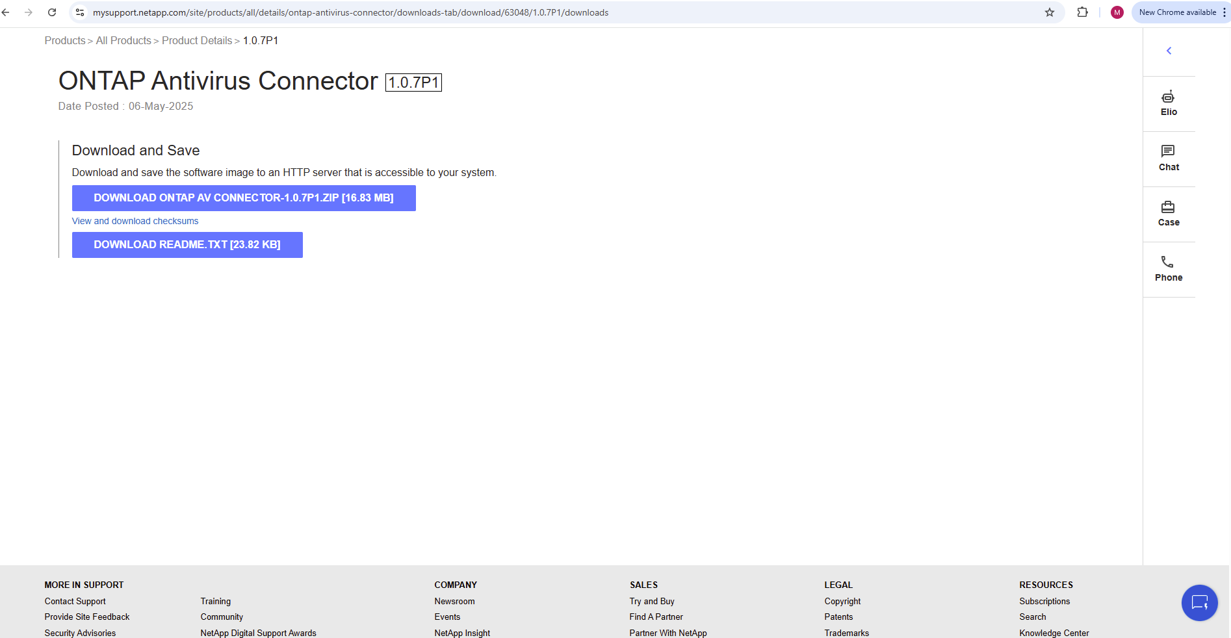Screen dimensions: 1231x638
Task: Click the 1.0.7P1 breadcrumb text
Action: (x=261, y=40)
